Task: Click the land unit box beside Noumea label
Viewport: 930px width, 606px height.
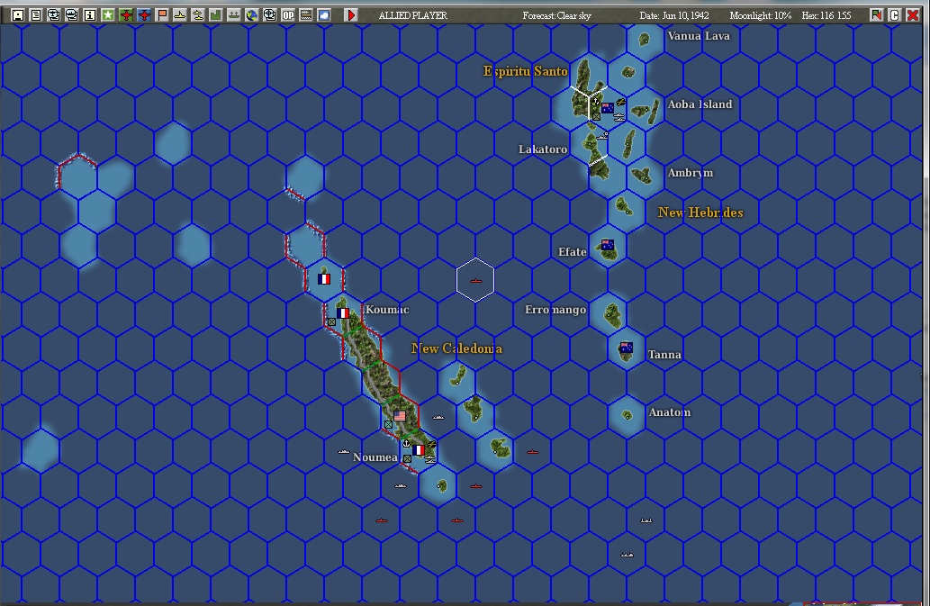Action: point(407,458)
